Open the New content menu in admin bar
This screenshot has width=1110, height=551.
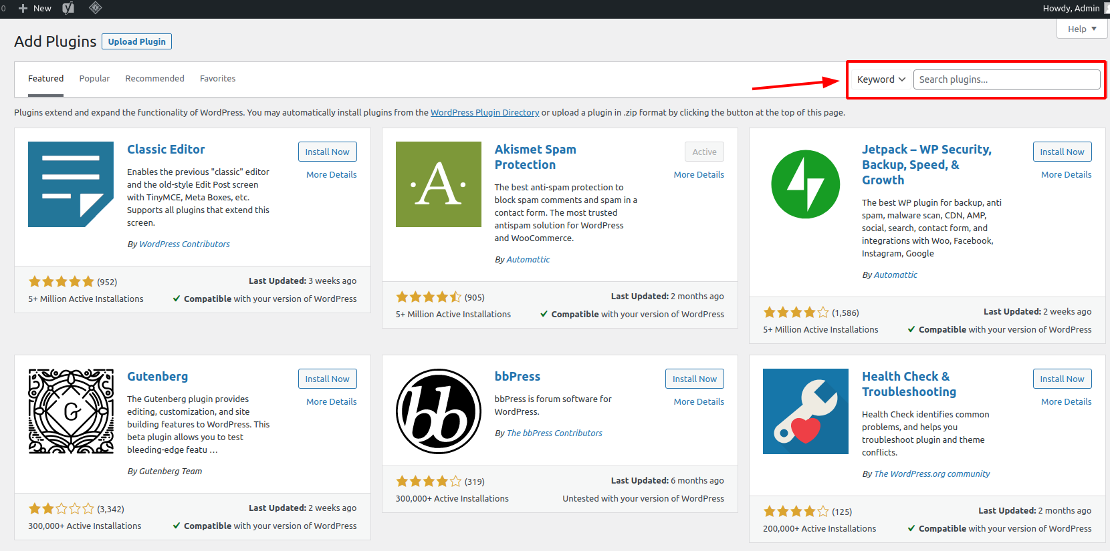(x=35, y=8)
